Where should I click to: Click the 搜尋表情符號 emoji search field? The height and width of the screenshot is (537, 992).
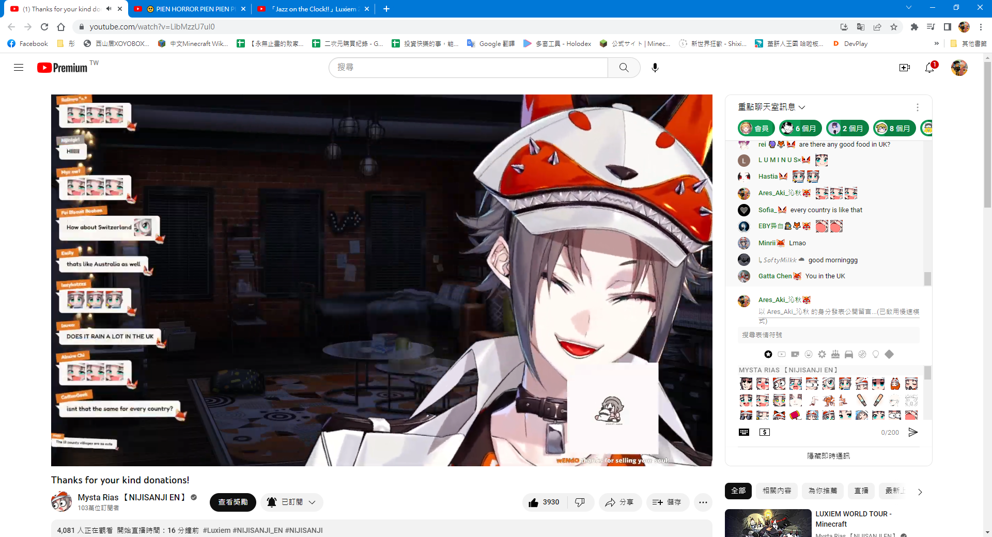pos(829,335)
